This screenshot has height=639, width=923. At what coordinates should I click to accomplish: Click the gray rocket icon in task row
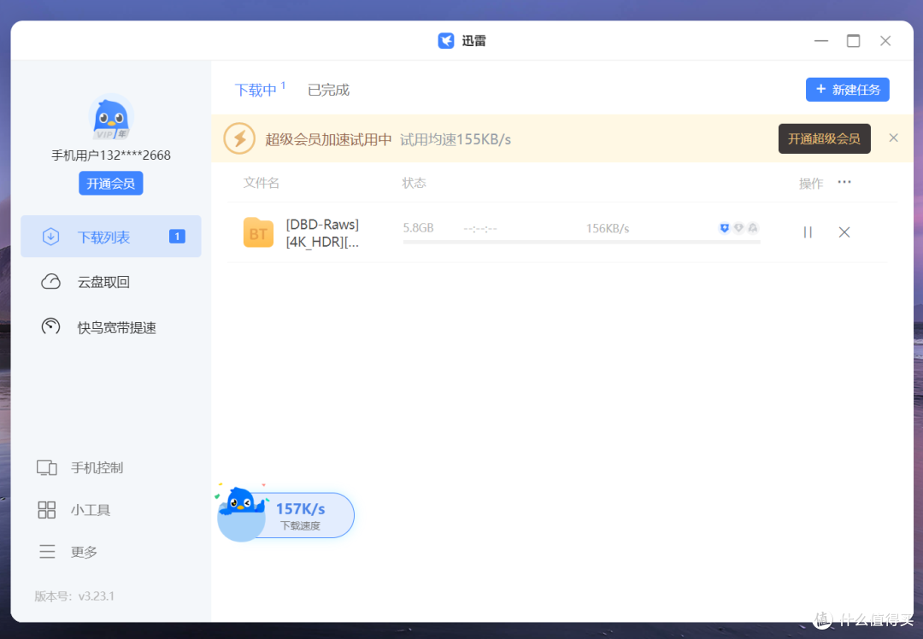point(753,228)
